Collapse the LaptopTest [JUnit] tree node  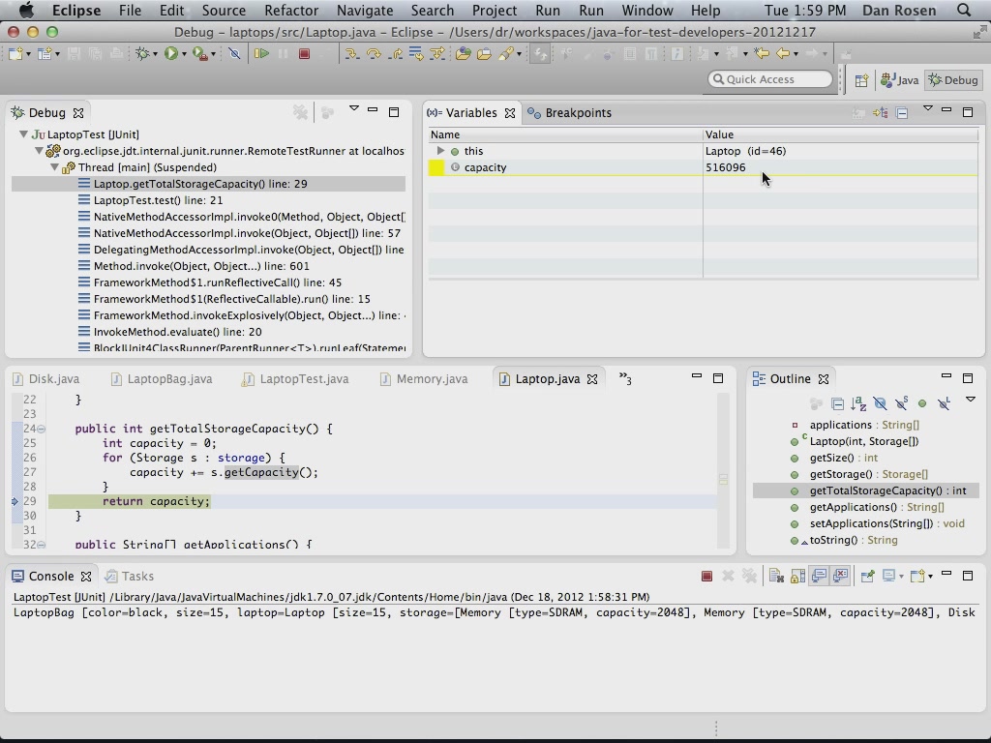coord(23,134)
